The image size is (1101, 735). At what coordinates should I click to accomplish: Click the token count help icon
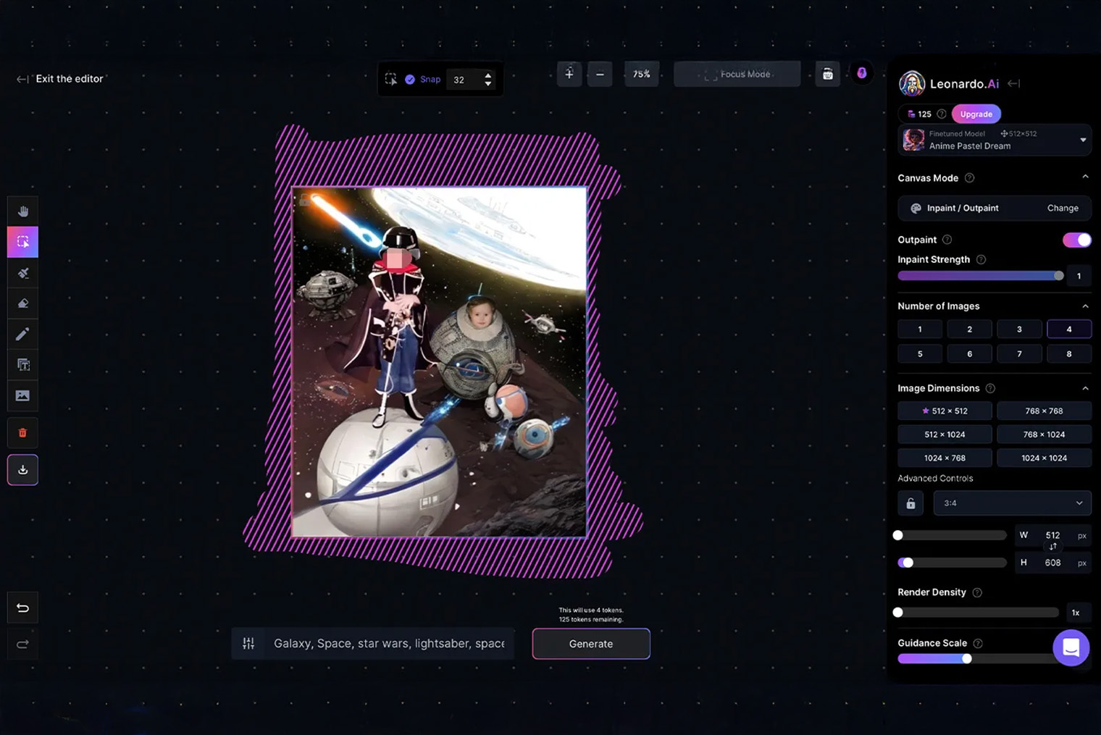942,114
